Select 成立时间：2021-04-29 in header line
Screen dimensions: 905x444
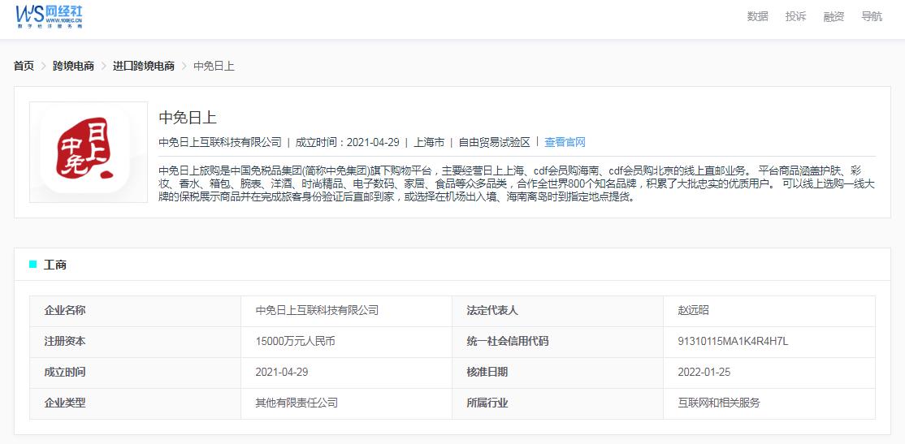[x=347, y=142]
